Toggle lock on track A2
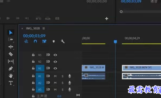 click(33, 82)
